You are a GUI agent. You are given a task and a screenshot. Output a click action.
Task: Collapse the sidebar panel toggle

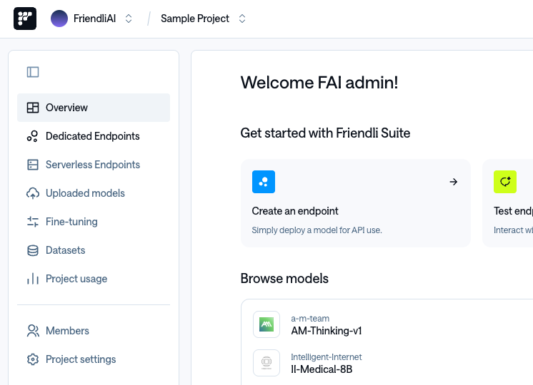33,72
